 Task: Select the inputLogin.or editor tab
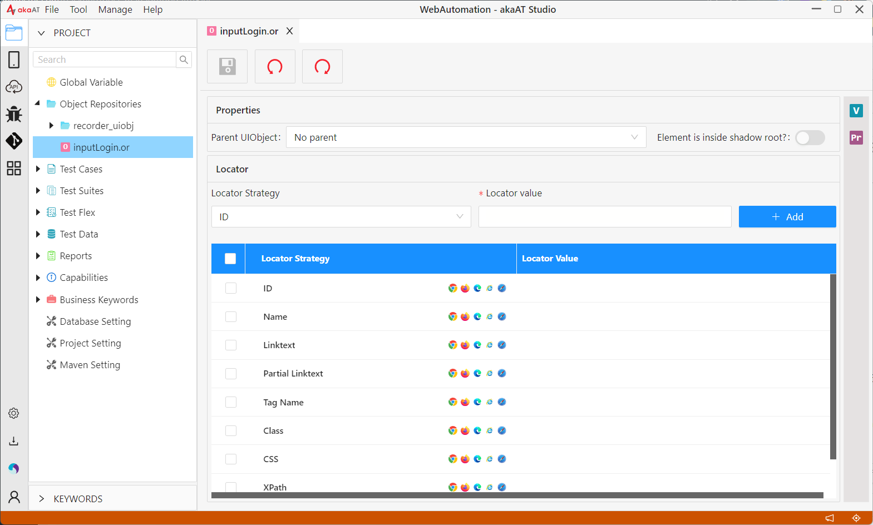(249, 31)
